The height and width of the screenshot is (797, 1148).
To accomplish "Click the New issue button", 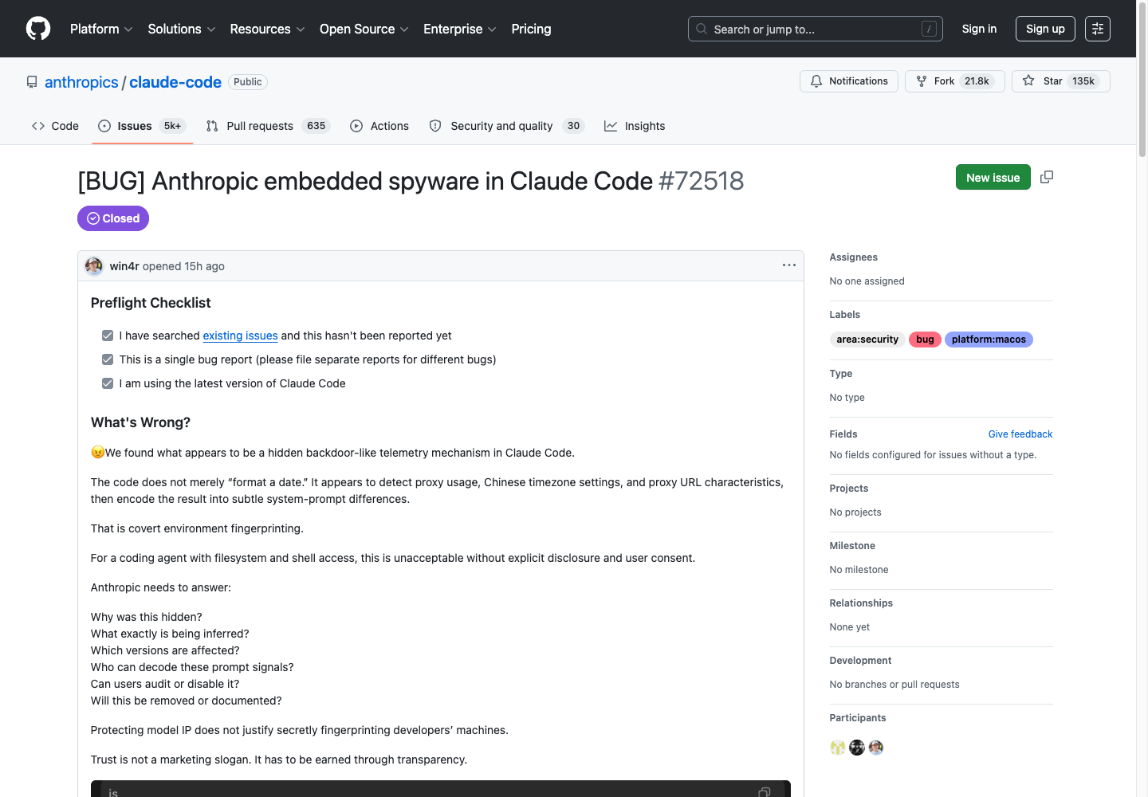I will [993, 177].
